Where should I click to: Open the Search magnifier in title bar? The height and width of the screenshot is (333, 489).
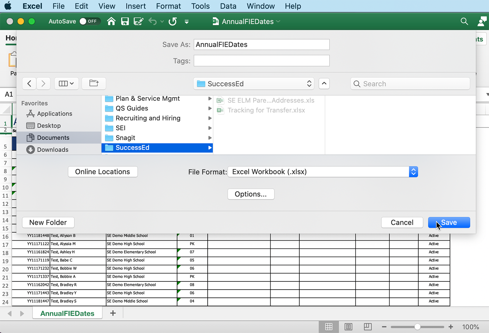[464, 22]
